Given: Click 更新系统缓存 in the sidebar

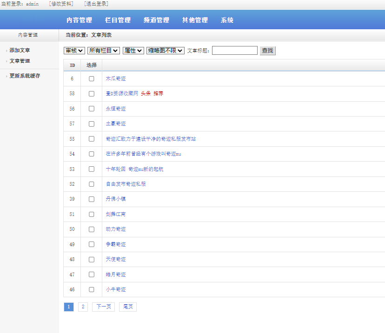Looking at the screenshot, I should pyautogui.click(x=25, y=76).
